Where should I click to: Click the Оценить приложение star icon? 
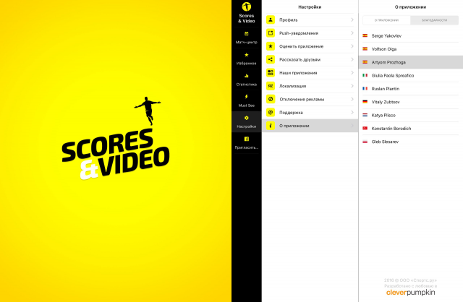coord(271,46)
